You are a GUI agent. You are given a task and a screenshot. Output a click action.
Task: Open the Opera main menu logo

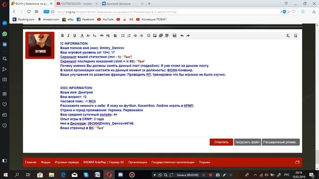4,4
